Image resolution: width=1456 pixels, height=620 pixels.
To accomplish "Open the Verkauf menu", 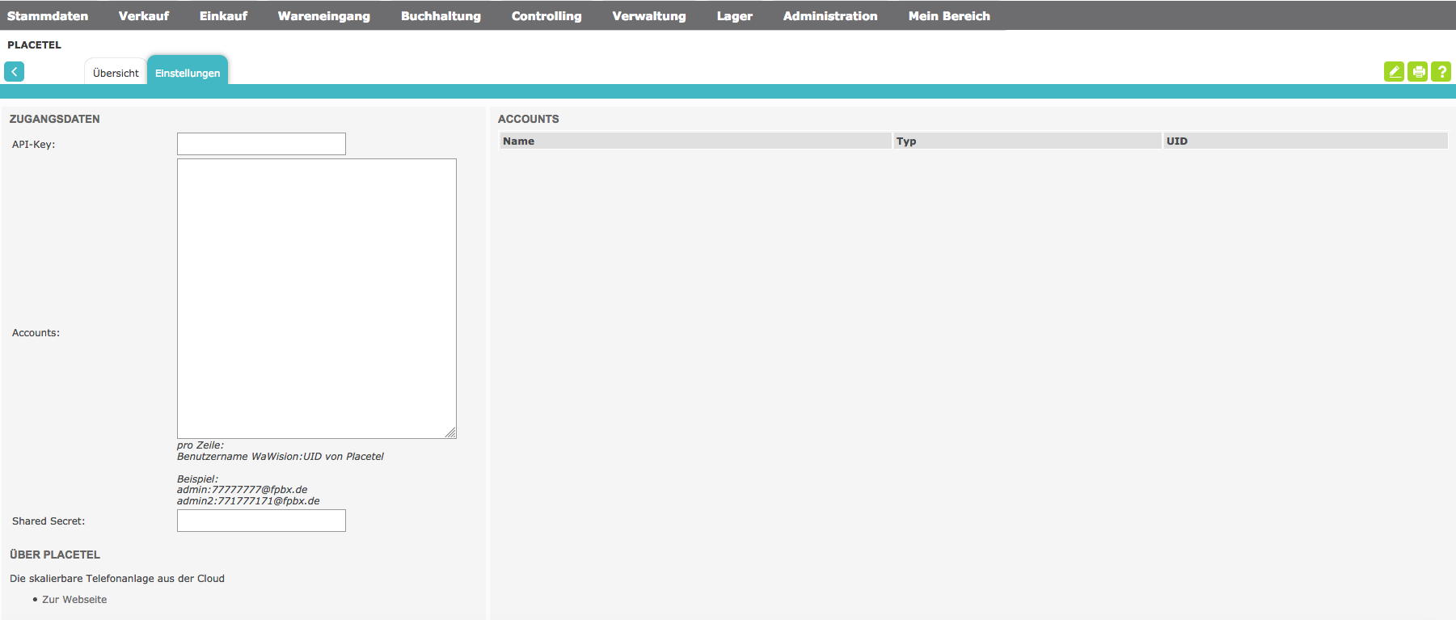I will click(x=144, y=16).
